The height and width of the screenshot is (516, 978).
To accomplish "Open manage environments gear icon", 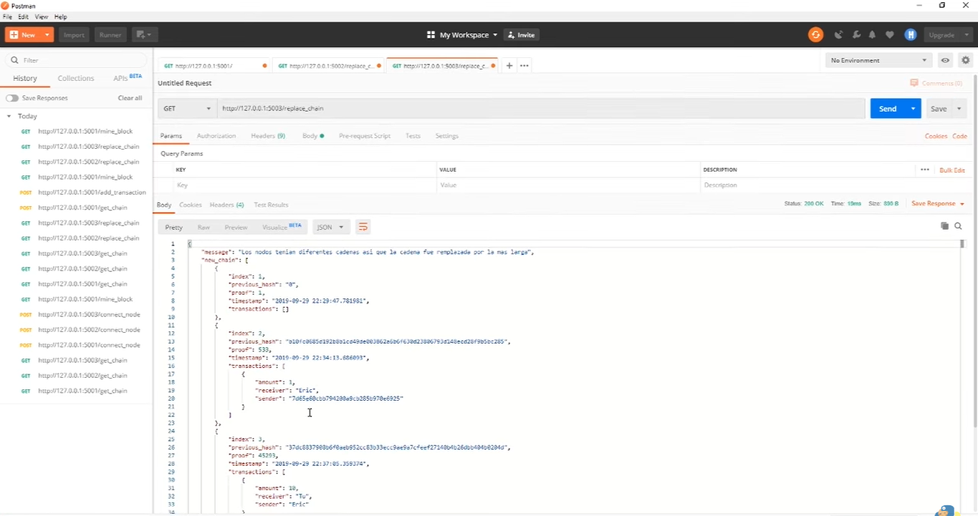I will point(966,60).
